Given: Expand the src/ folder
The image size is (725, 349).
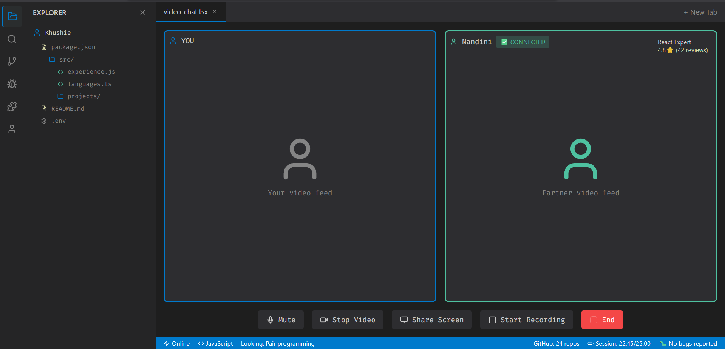Looking at the screenshot, I should (x=66, y=59).
